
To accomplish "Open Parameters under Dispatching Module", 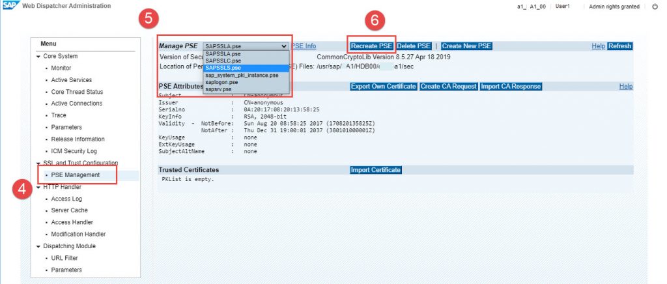I will tap(66, 270).
